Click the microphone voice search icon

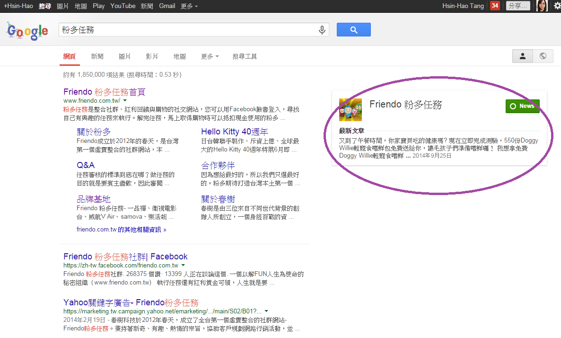click(322, 30)
